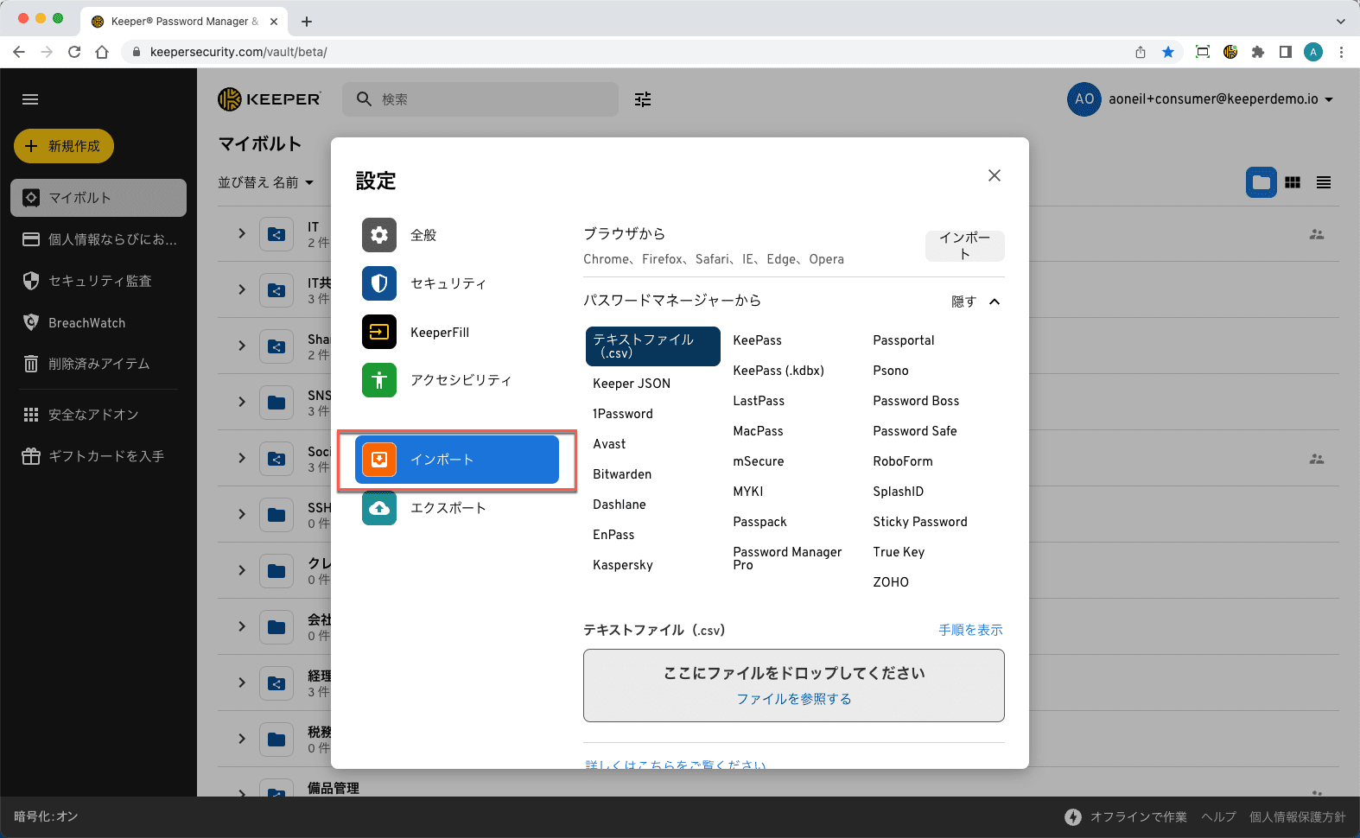The image size is (1360, 838).
Task: Expand the IT folder row
Action: (x=242, y=233)
